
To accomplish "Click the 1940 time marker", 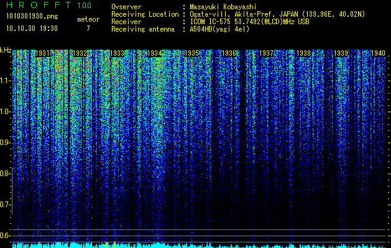I will (379, 53).
